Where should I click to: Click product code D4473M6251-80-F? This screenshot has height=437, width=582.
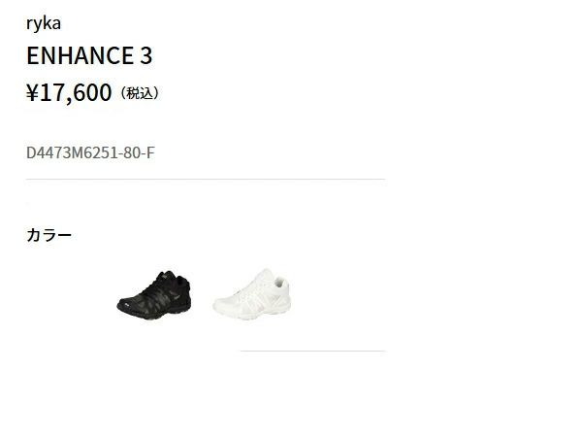click(x=90, y=152)
